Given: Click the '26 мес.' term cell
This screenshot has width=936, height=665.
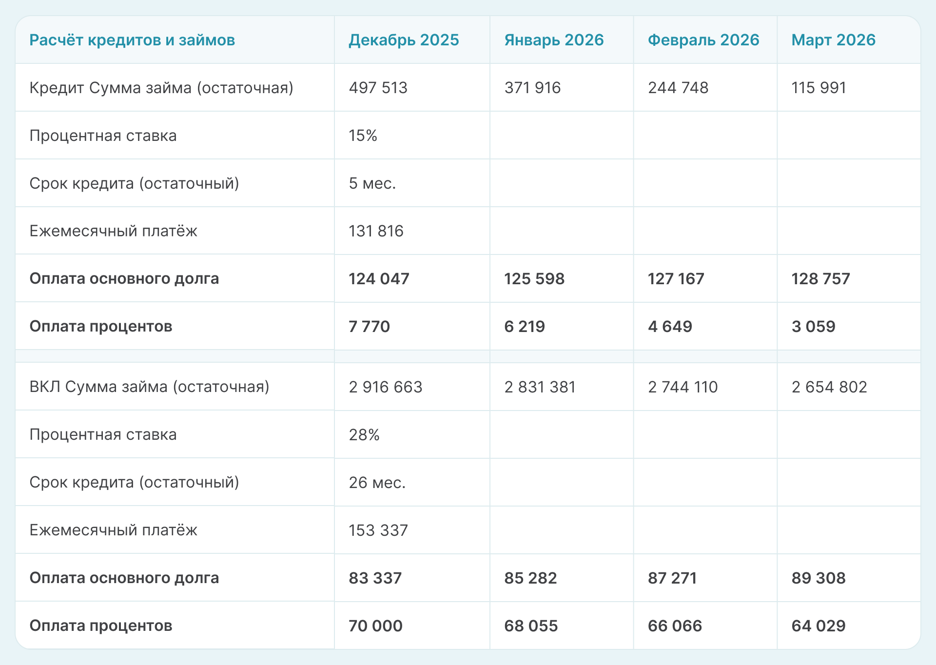Looking at the screenshot, I should tap(377, 483).
